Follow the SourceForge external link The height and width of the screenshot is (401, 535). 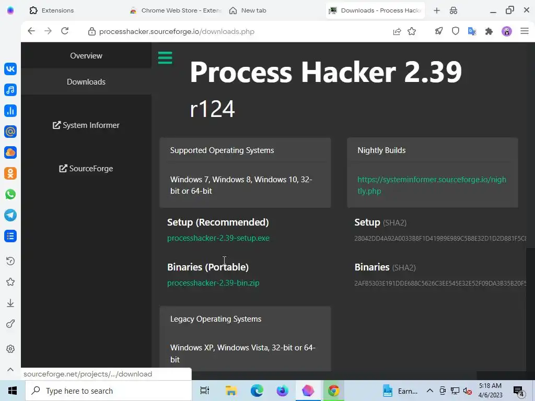86,169
